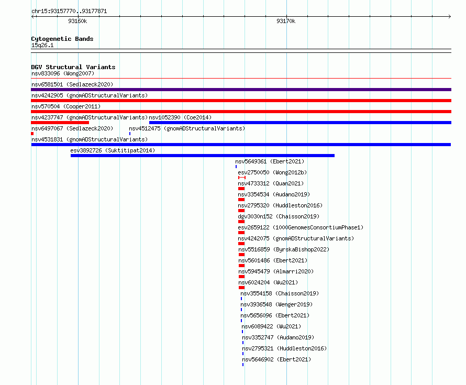Open esv3892726 (Suktitipat2014) label

[113, 150]
